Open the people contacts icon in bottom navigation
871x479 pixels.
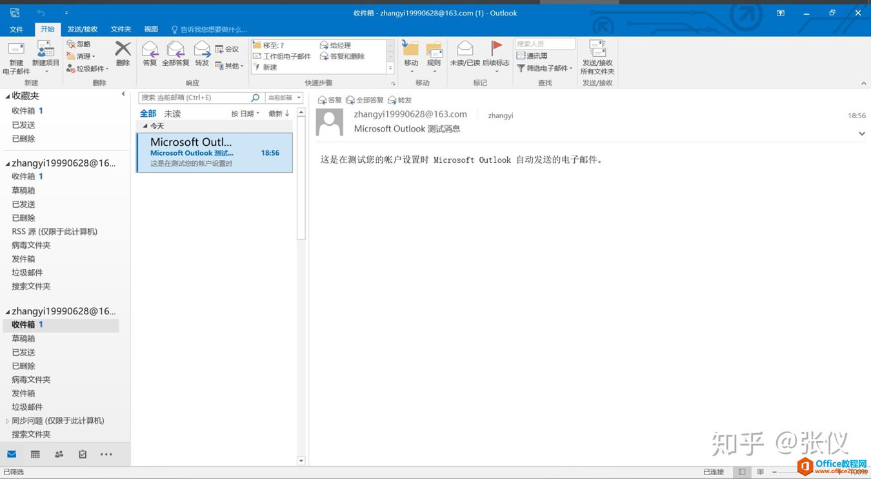(59, 454)
